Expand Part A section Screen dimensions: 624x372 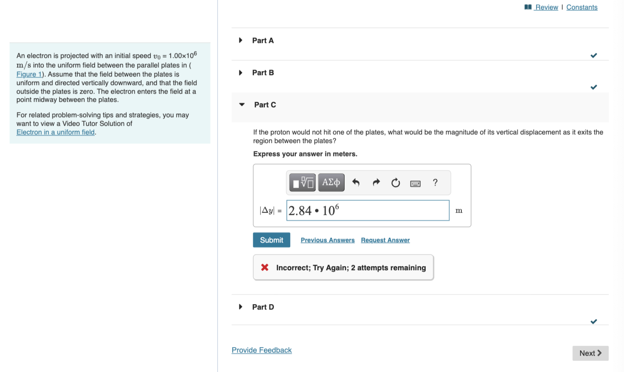point(240,40)
